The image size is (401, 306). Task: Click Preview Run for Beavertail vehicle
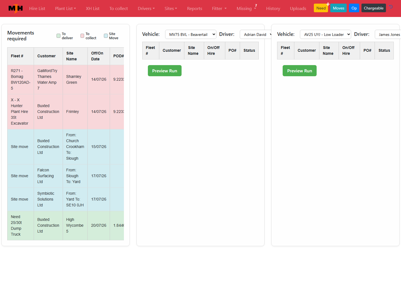[x=165, y=71]
